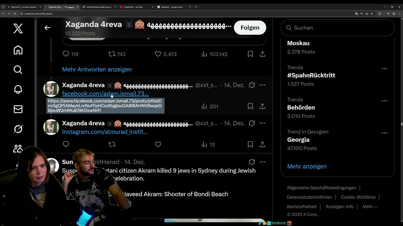
Task: Open the browser tab search dropdown
Action: tap(3, 7)
